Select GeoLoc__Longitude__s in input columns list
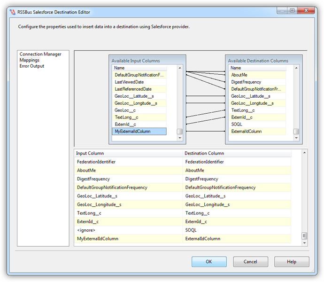324x282 pixels. tap(139, 103)
